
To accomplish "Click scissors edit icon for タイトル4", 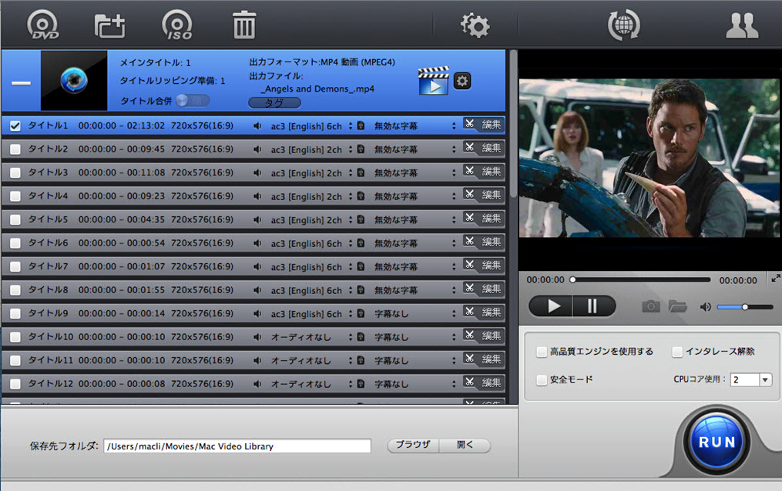I will tap(469, 194).
